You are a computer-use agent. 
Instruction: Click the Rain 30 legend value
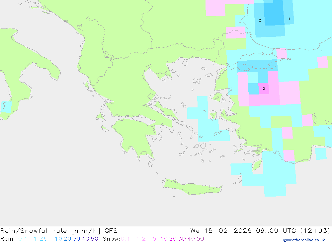click(x=76, y=239)
